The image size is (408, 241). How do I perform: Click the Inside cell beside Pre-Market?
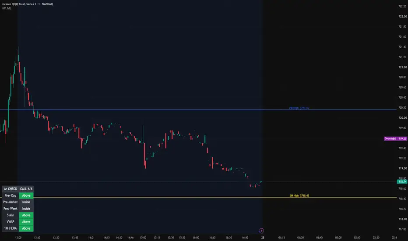click(x=26, y=202)
